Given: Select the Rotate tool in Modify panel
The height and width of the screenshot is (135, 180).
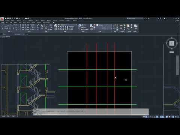Looking at the screenshot, I should pyautogui.click(x=27, y=25).
